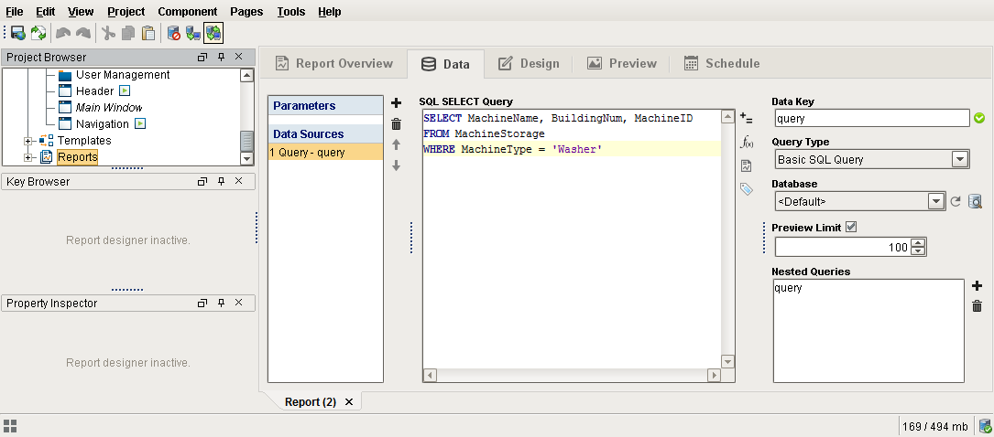Increase the Preview Limit stepper value
The width and height of the screenshot is (994, 437).
point(918,243)
